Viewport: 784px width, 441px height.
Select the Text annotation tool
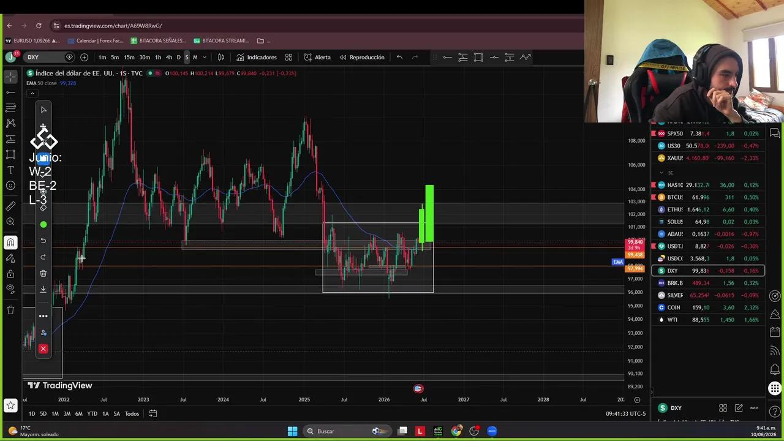coord(10,170)
